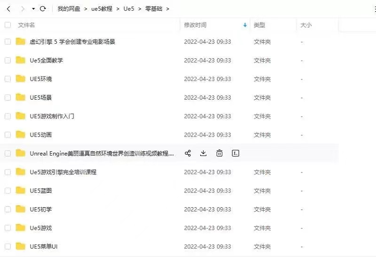Check the box for Ue5全面教学 folder
The width and height of the screenshot is (376, 257).
[8, 60]
